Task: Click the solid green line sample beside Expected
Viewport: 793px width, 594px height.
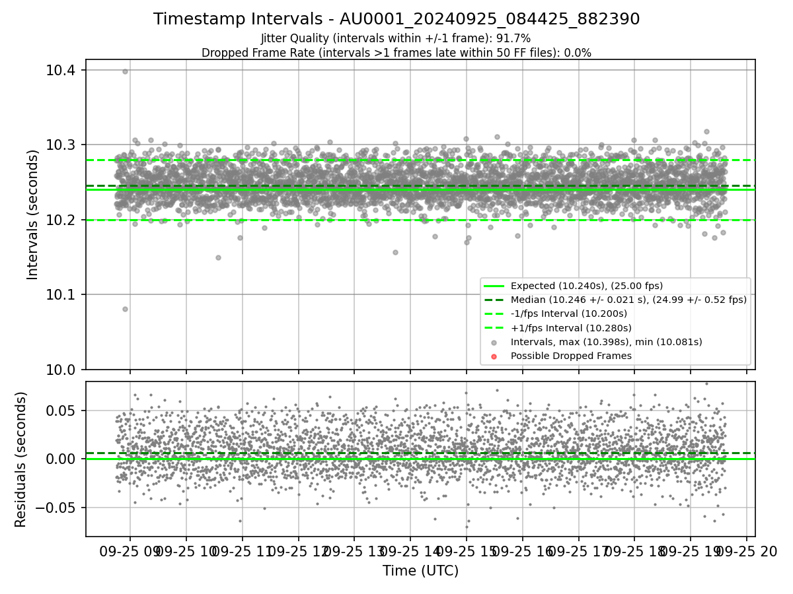Action: 494,286
